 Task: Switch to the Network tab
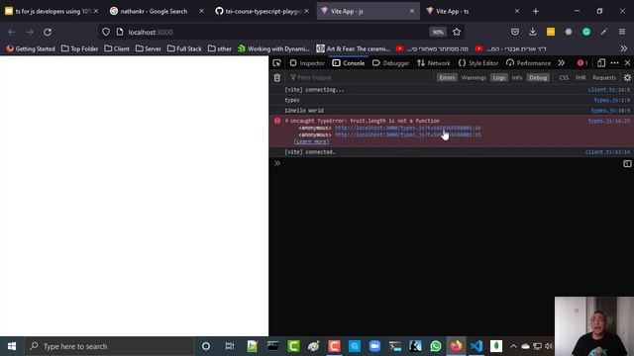pyautogui.click(x=434, y=63)
